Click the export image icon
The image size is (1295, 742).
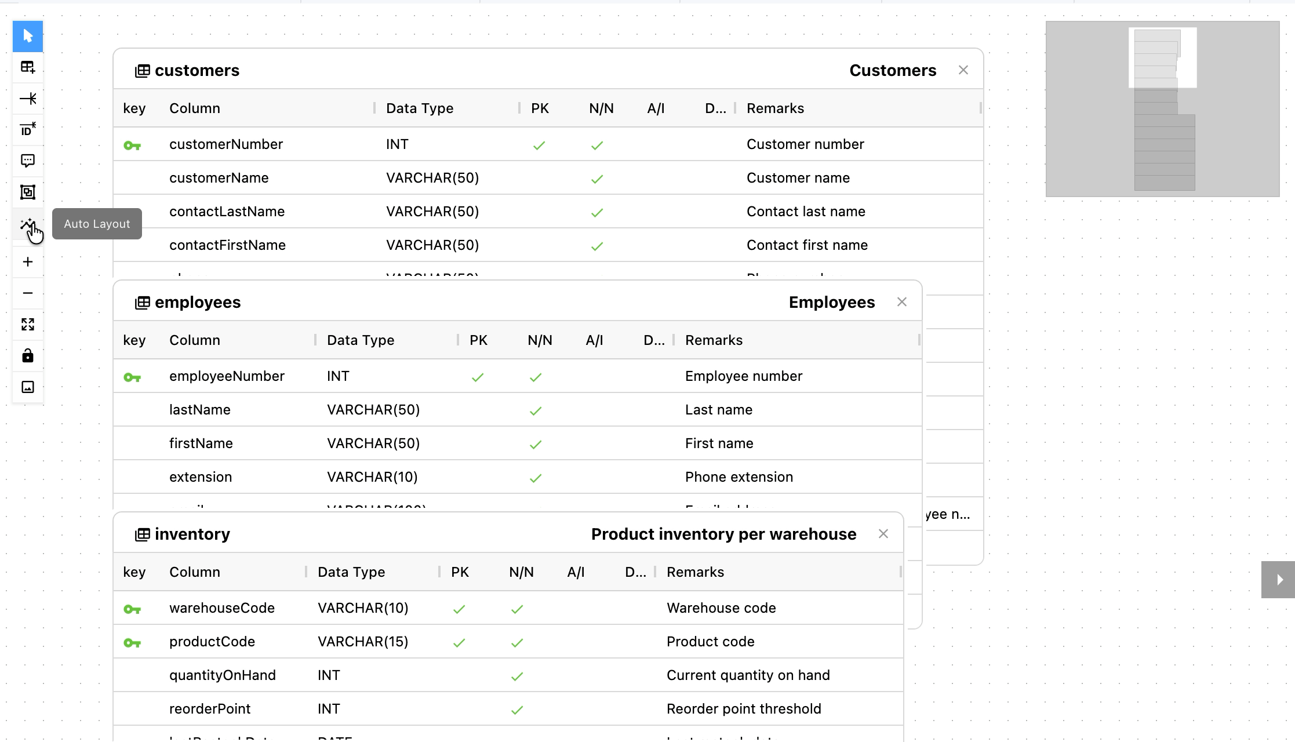pos(28,387)
